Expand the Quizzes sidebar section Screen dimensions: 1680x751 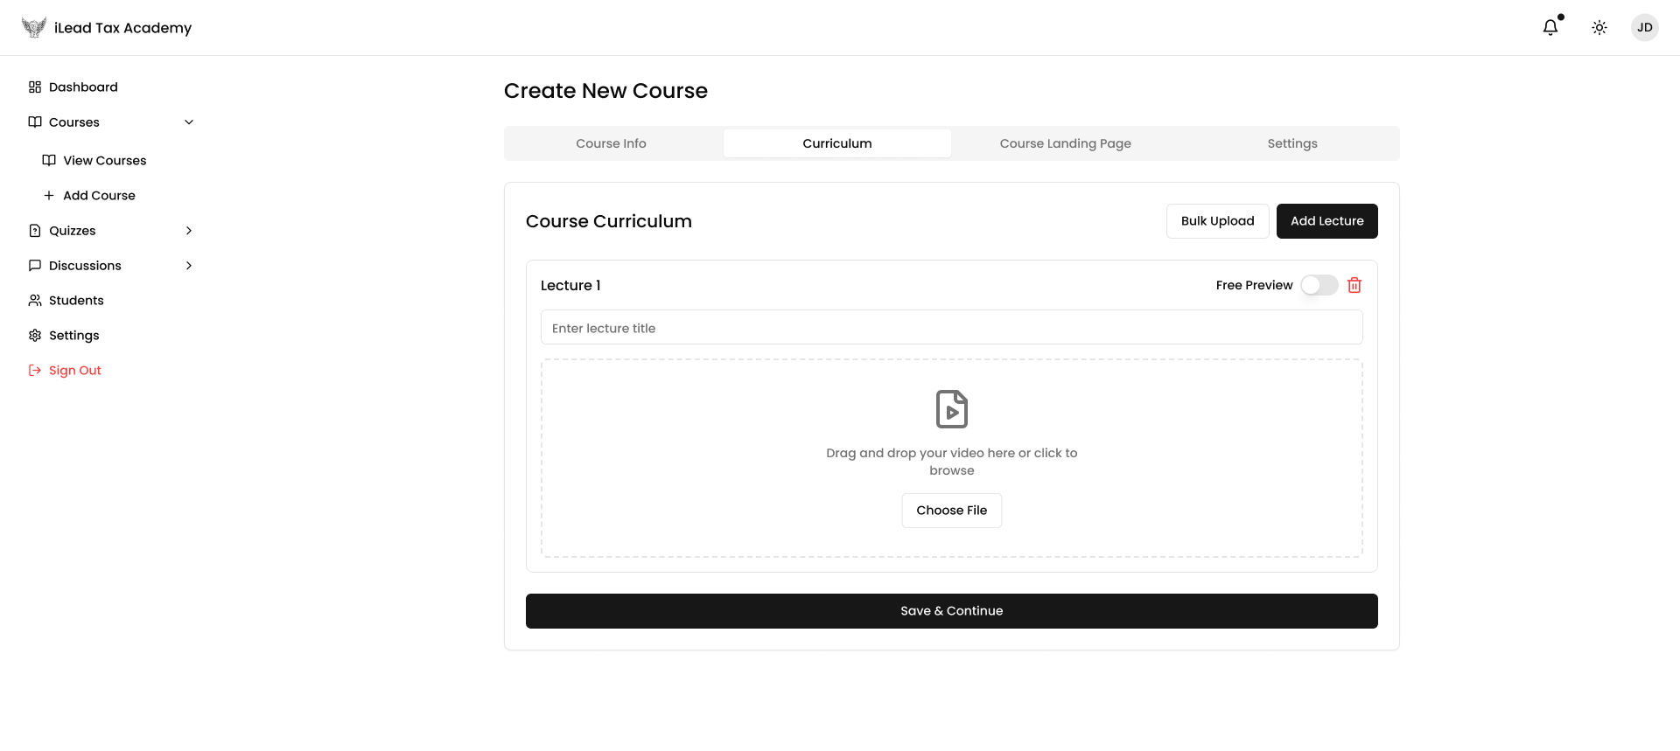tap(189, 231)
